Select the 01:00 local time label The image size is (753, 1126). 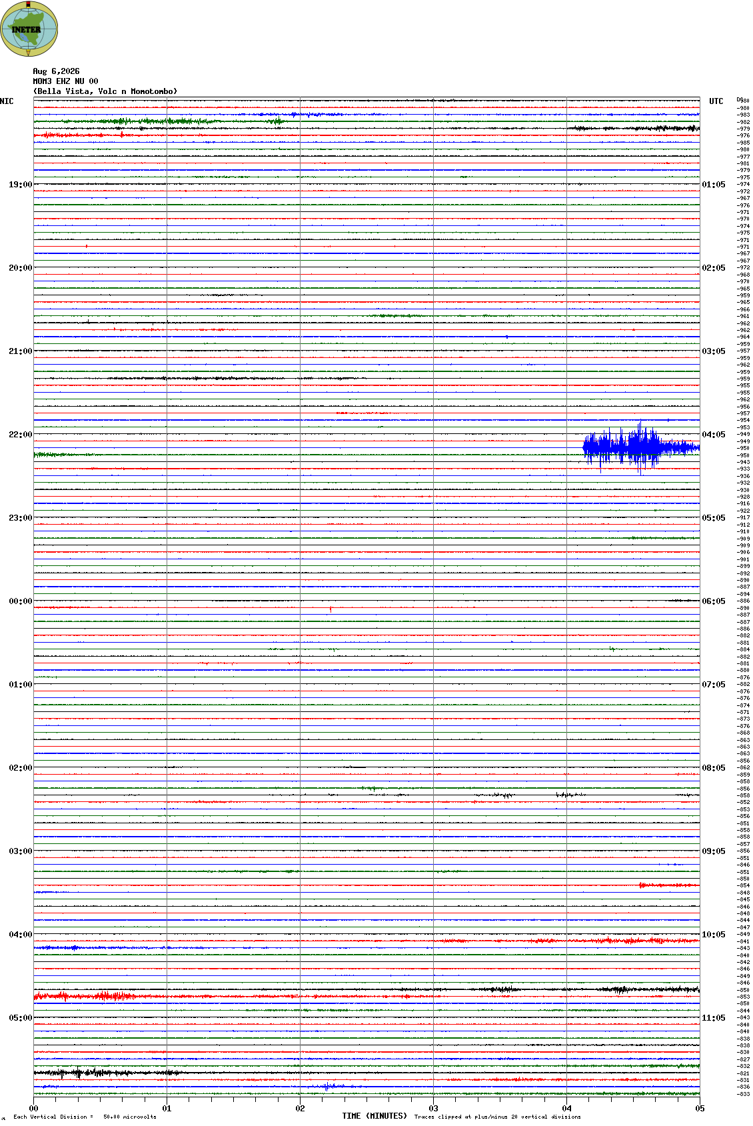(20, 685)
